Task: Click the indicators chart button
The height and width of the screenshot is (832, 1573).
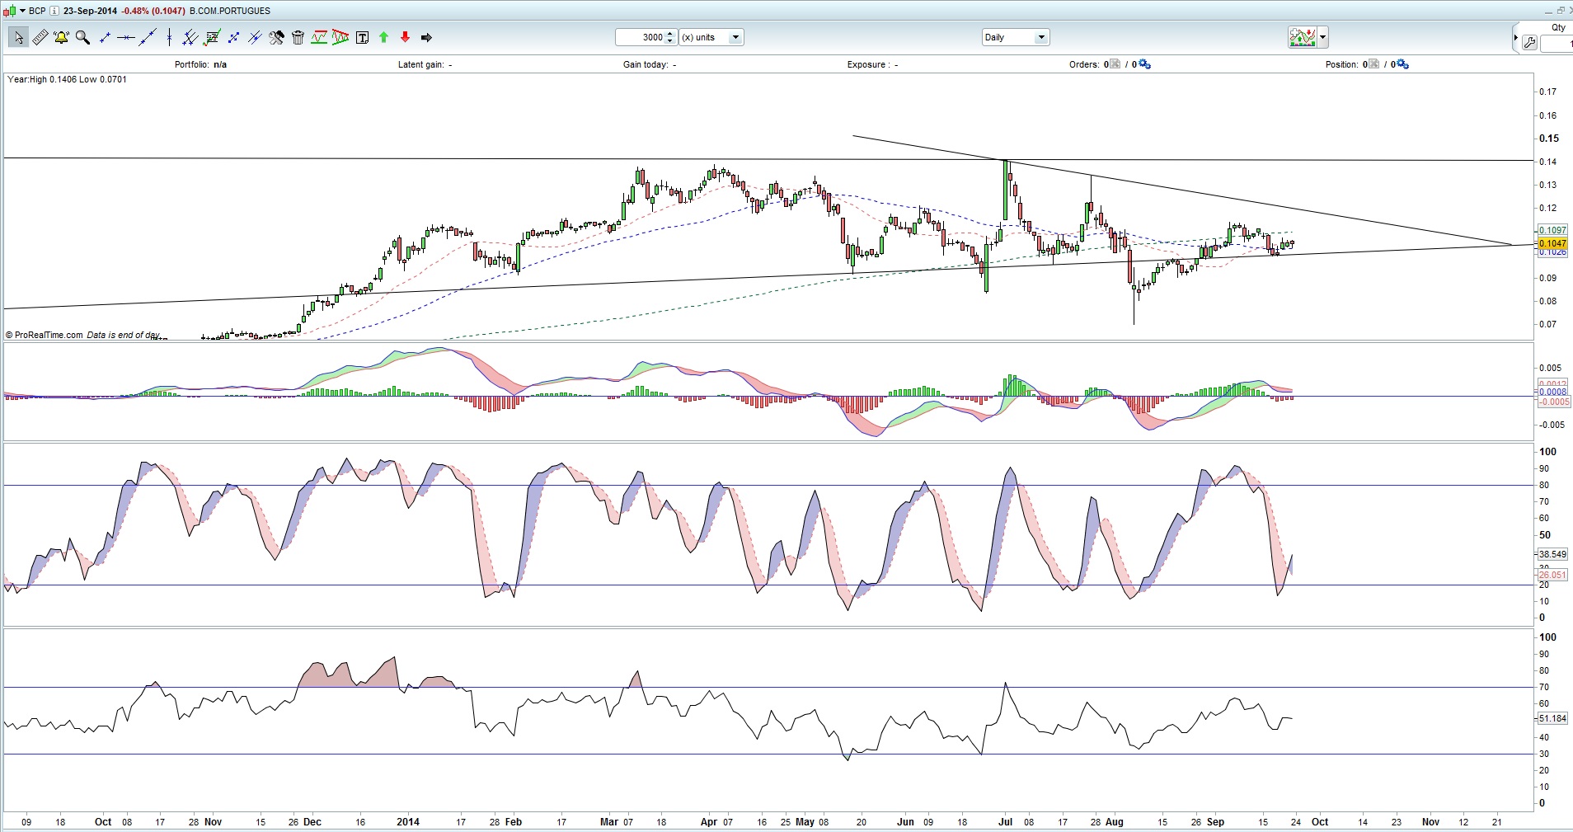Action: [1302, 37]
